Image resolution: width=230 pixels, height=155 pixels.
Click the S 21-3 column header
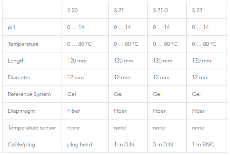click(160, 10)
